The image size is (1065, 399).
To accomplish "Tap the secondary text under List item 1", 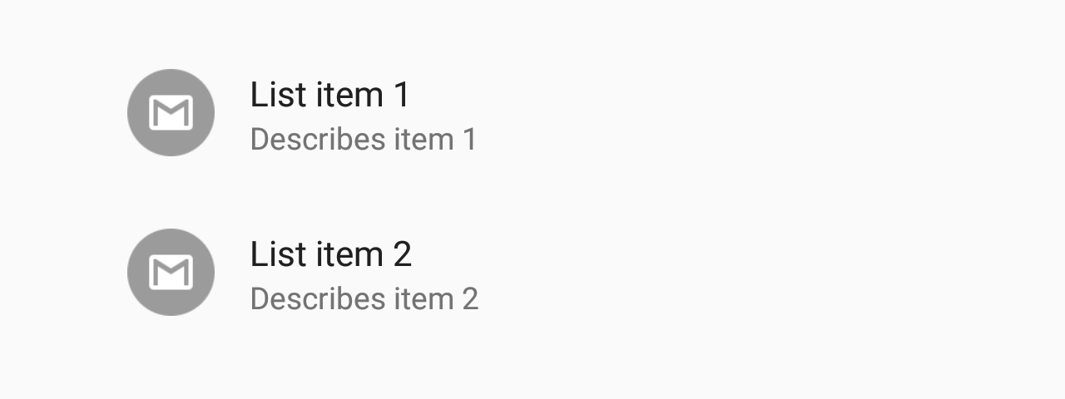I will click(364, 139).
